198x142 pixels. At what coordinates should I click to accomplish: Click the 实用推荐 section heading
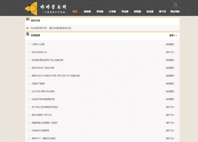[35, 35]
